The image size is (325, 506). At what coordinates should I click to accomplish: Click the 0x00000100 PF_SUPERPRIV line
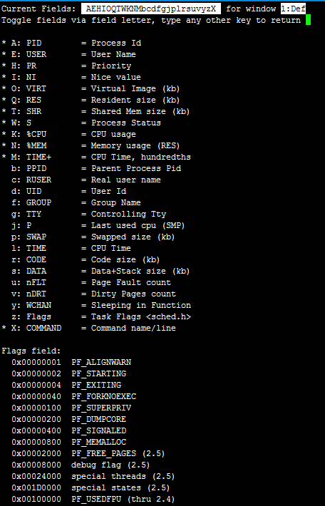coord(71,408)
